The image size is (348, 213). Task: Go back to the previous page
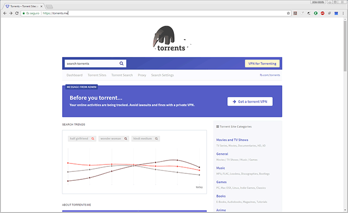[x=5, y=13]
